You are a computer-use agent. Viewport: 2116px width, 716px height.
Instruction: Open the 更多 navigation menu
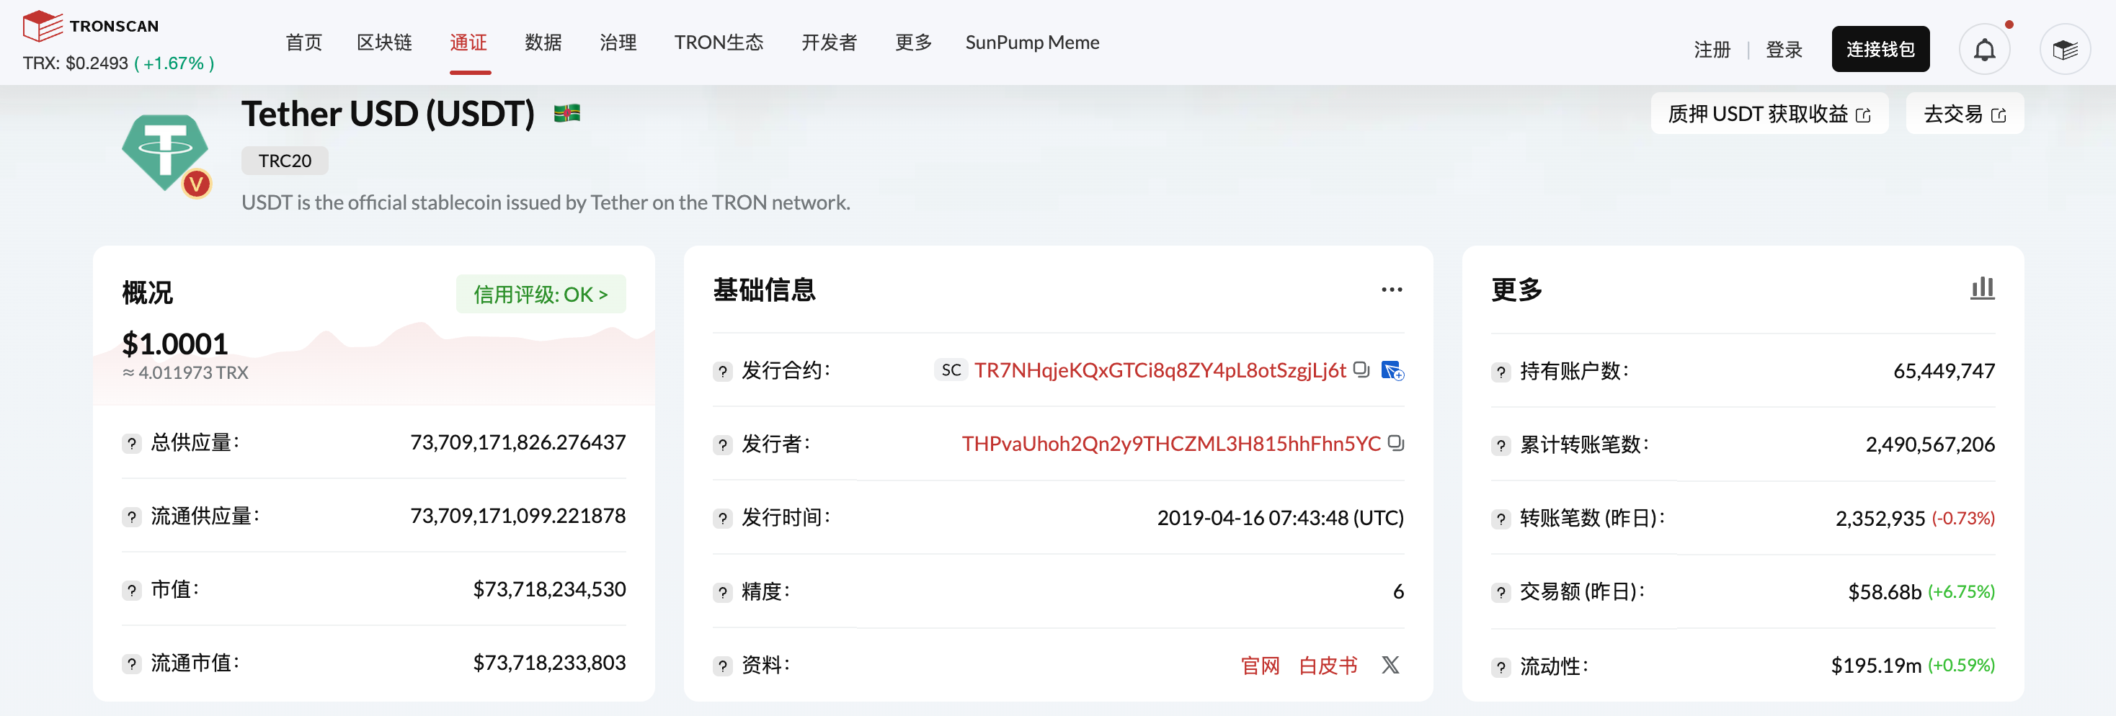click(x=912, y=42)
